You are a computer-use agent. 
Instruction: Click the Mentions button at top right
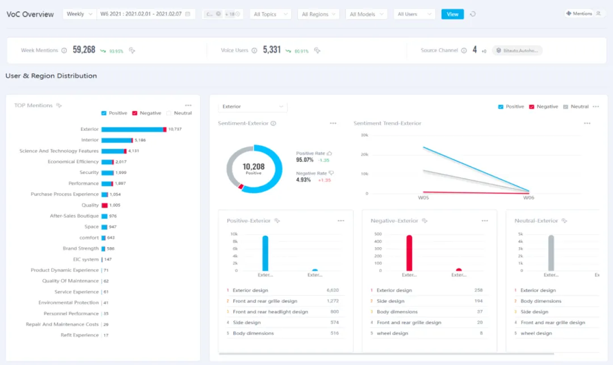pos(583,14)
